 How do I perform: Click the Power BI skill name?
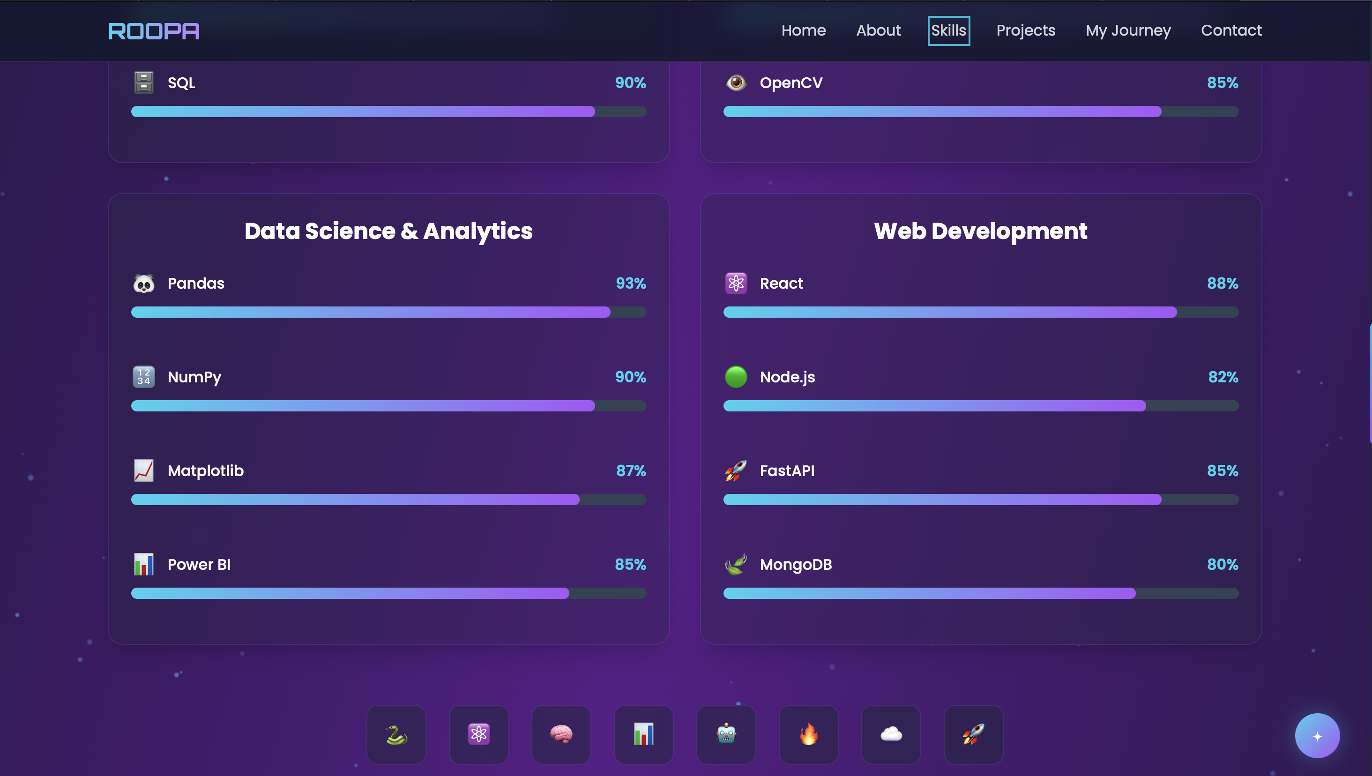tap(199, 564)
